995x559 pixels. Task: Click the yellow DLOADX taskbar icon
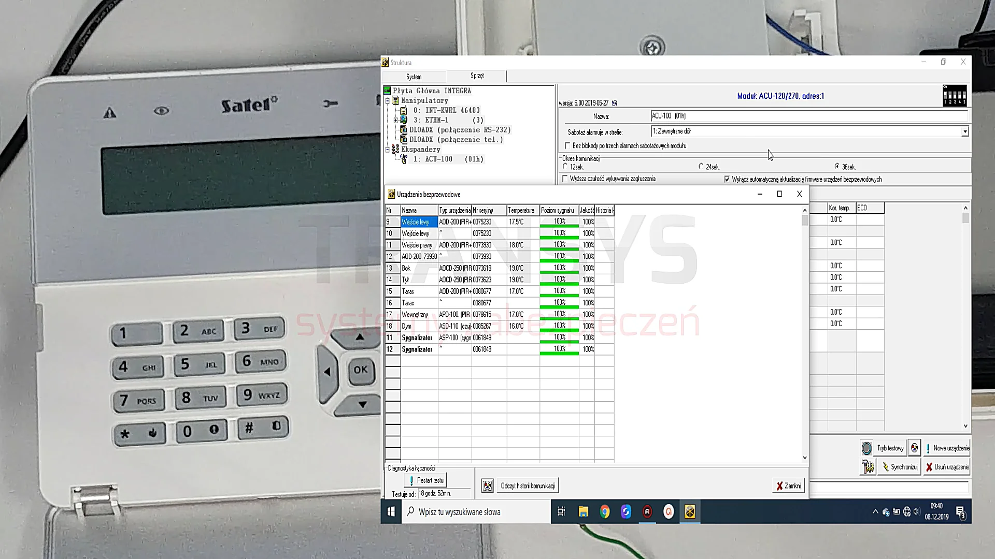[690, 512]
